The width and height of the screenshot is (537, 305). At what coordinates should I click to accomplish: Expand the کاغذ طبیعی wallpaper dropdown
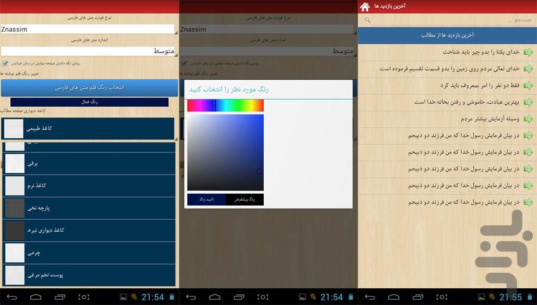[88, 128]
